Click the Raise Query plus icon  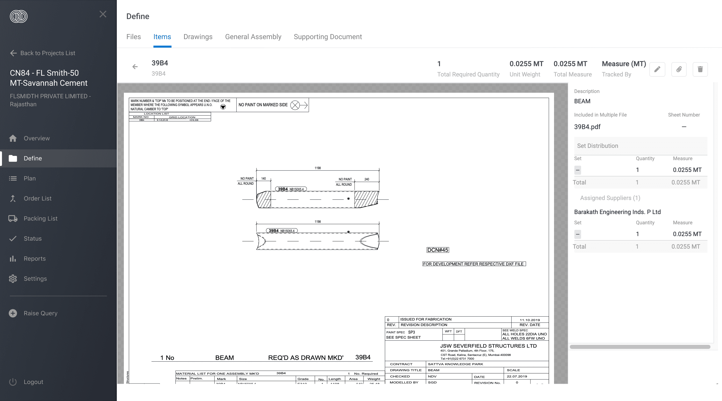click(x=13, y=313)
